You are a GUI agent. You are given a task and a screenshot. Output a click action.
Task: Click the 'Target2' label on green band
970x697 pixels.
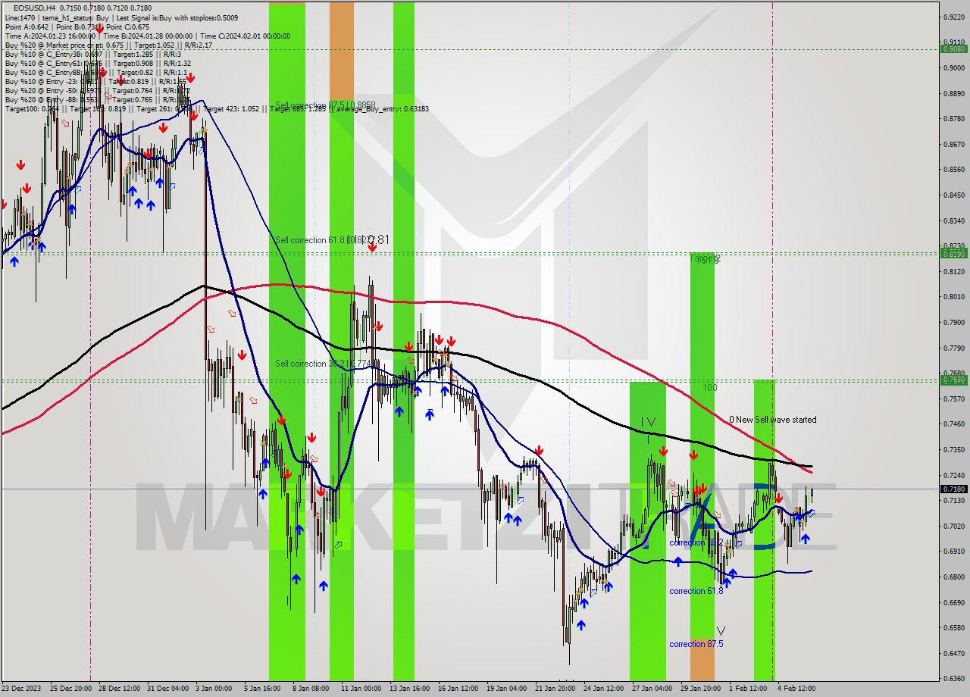[x=705, y=258]
